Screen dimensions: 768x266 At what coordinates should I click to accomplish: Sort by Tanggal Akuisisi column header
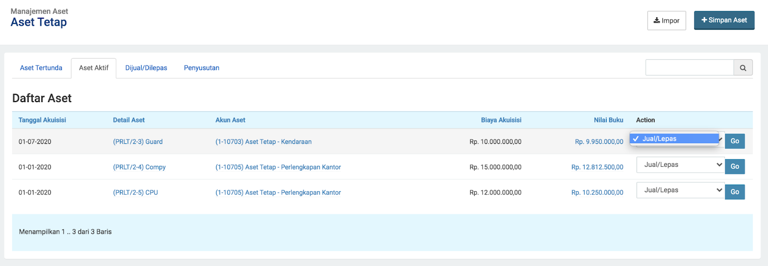click(42, 120)
